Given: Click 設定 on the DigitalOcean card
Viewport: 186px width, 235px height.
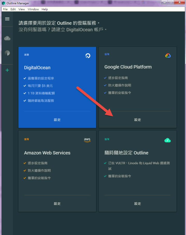Looking at the screenshot, I should 57,120.
